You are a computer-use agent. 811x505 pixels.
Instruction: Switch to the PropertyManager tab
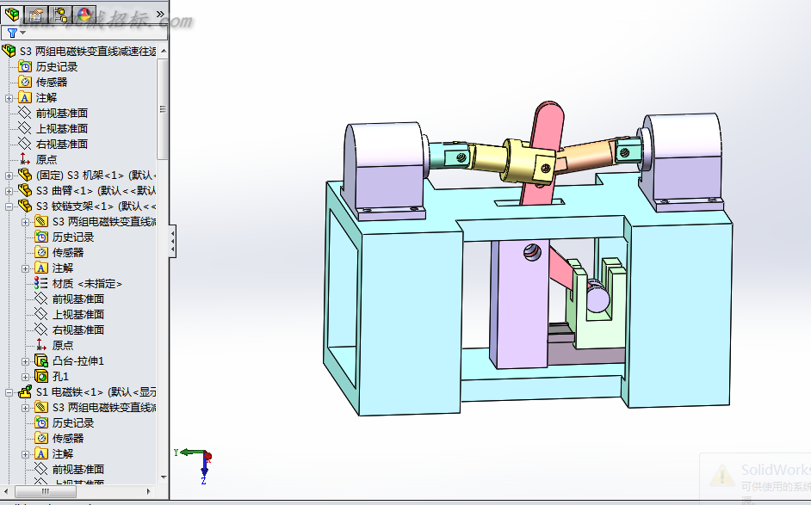(x=36, y=15)
